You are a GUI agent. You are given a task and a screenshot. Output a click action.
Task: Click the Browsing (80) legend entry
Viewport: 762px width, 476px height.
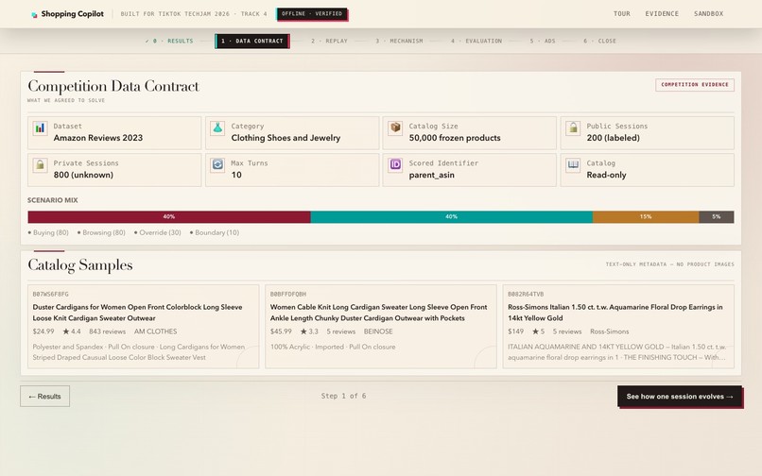click(101, 232)
